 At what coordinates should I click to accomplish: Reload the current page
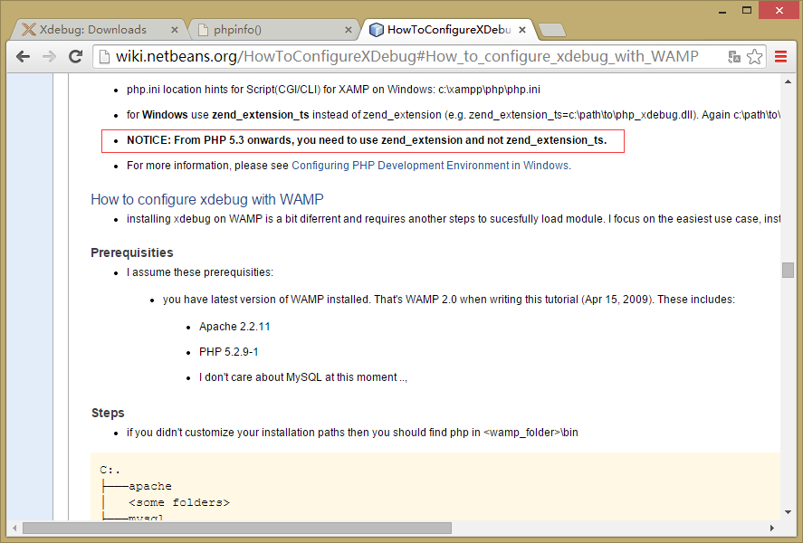[76, 56]
